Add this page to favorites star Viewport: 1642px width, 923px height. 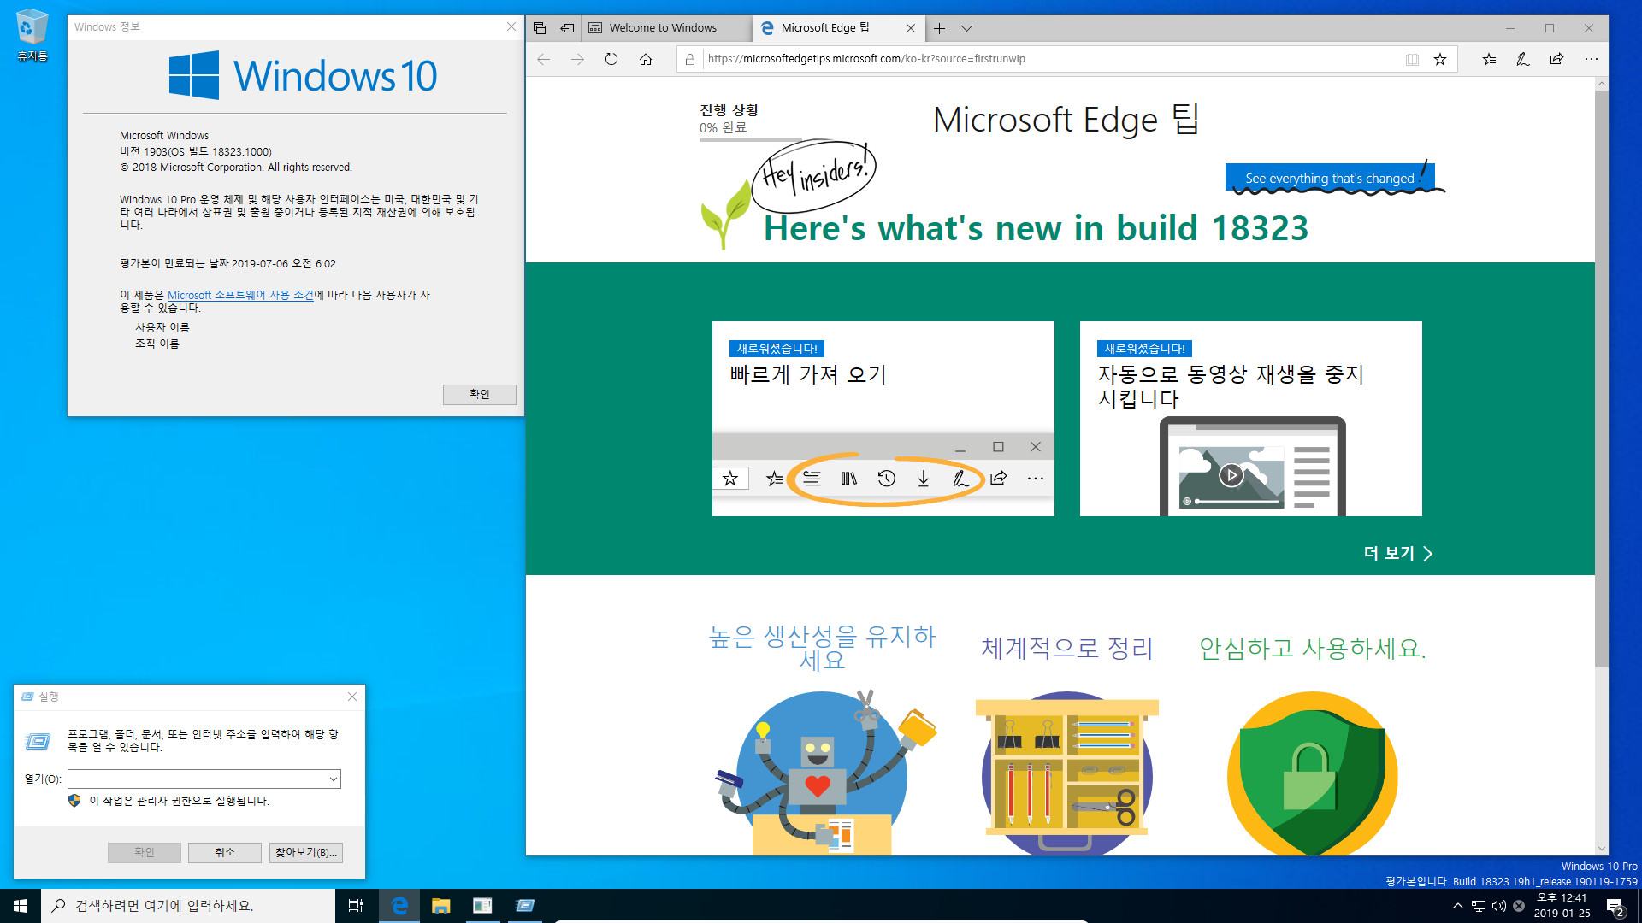[x=1440, y=59]
